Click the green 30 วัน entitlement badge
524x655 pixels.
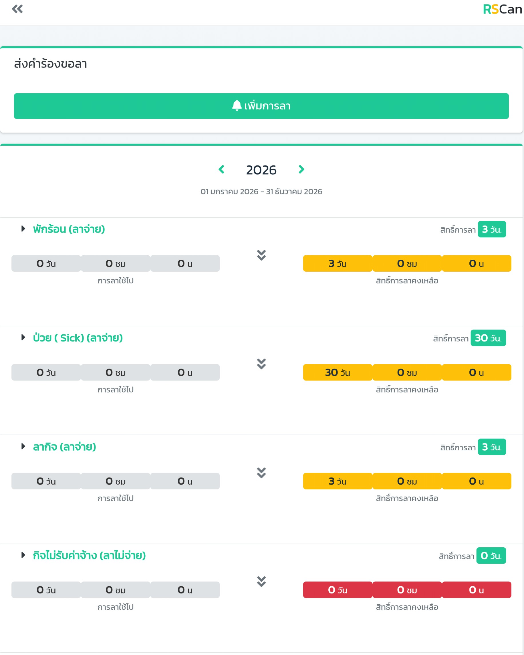(488, 338)
